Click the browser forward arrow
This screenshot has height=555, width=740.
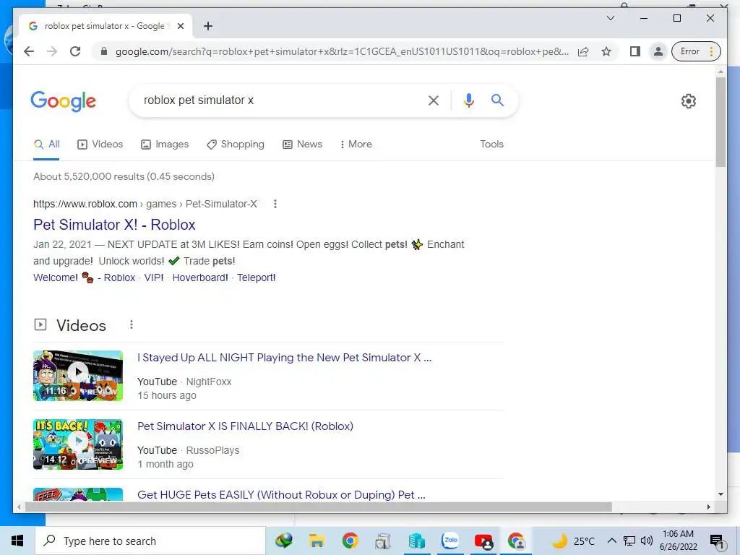click(52, 51)
